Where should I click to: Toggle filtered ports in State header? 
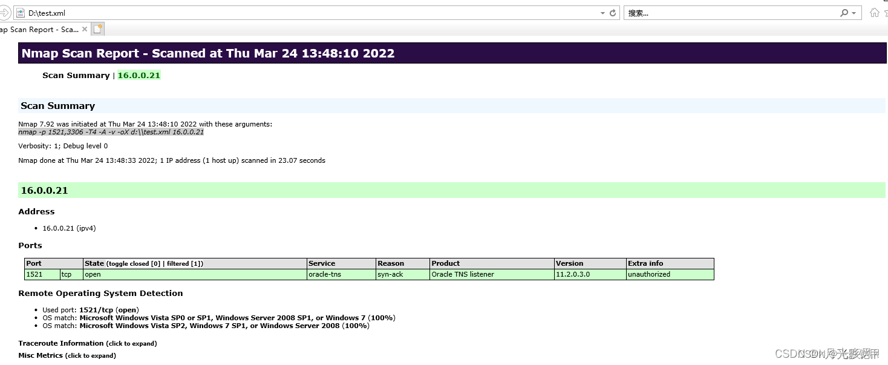point(184,264)
